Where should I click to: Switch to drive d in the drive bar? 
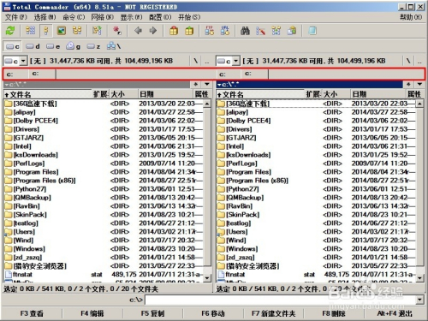pyautogui.click(x=33, y=46)
